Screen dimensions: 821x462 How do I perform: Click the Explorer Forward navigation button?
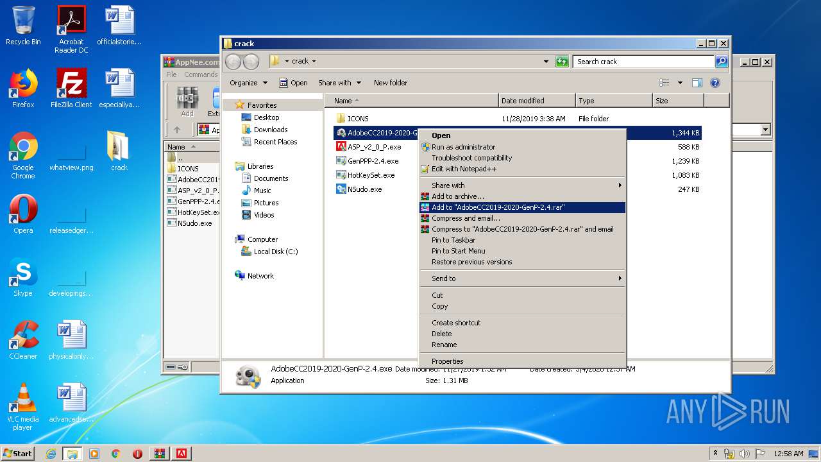pyautogui.click(x=251, y=62)
